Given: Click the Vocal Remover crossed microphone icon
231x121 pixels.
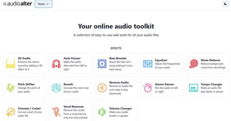Looking at the screenshot, I should (x=56, y=112).
